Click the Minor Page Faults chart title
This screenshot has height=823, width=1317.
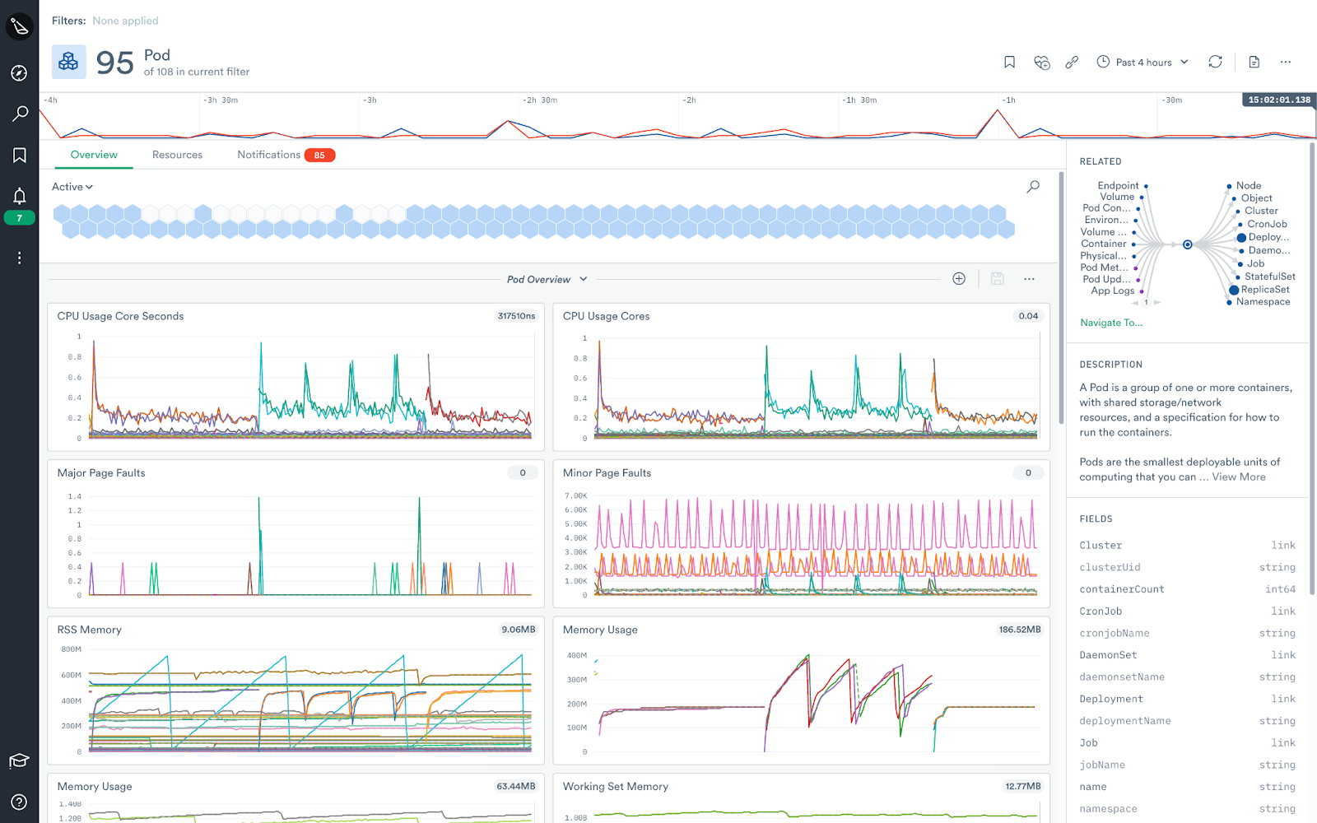[x=607, y=473]
